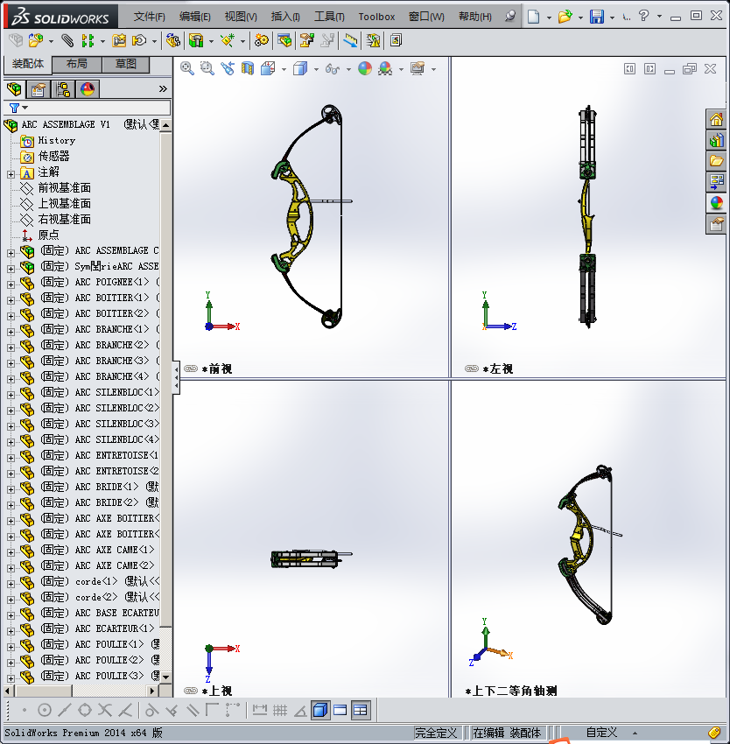This screenshot has width=730, height=744.
Task: Click the filter funnel icon in tree
Action: (x=15, y=108)
